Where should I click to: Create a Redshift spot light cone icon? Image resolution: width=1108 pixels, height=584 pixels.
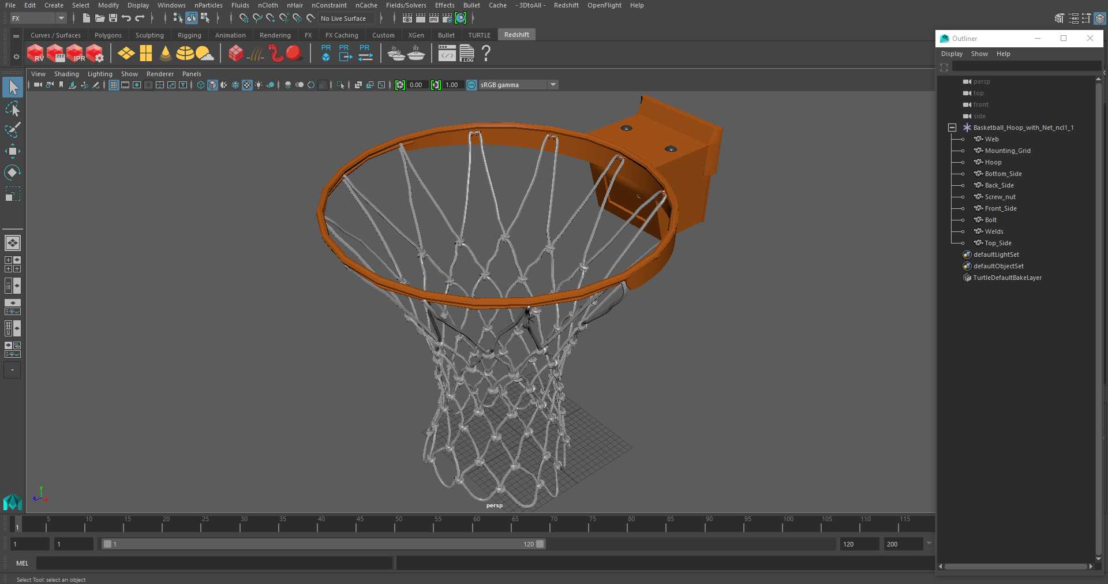point(166,54)
